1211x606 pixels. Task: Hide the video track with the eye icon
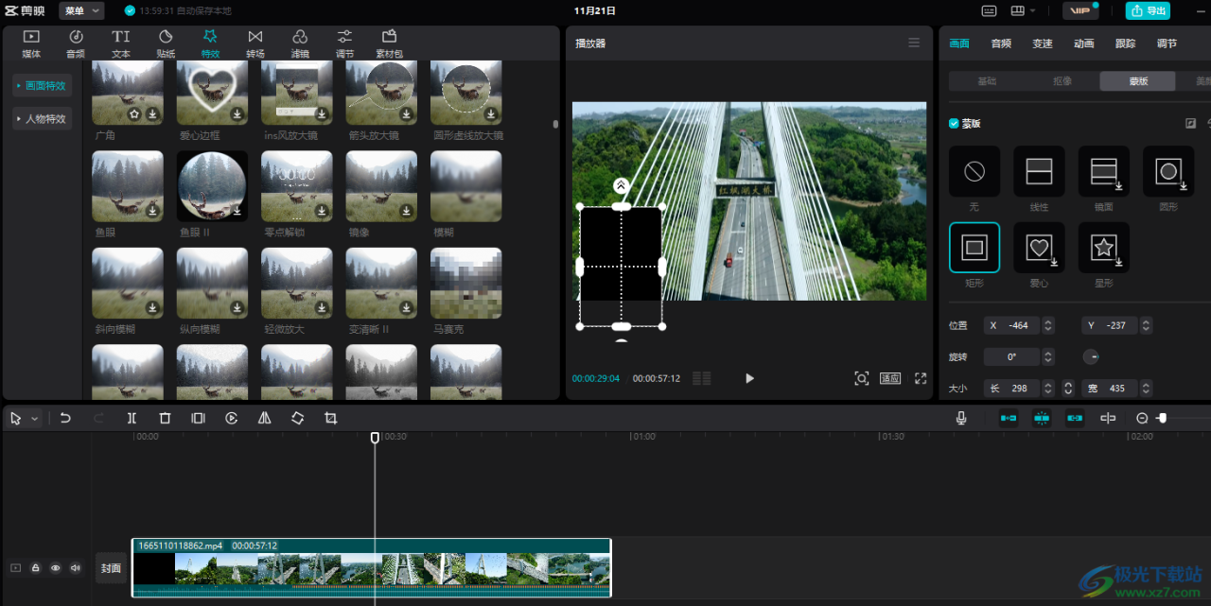[56, 568]
